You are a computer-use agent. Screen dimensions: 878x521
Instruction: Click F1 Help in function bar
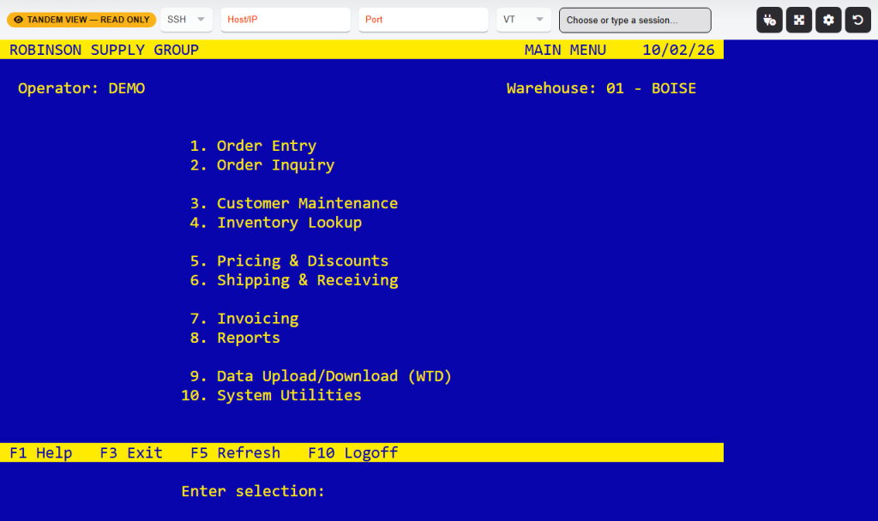click(x=41, y=452)
